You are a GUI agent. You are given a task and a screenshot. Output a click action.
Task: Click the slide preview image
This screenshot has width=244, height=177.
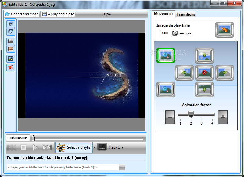[82, 75]
